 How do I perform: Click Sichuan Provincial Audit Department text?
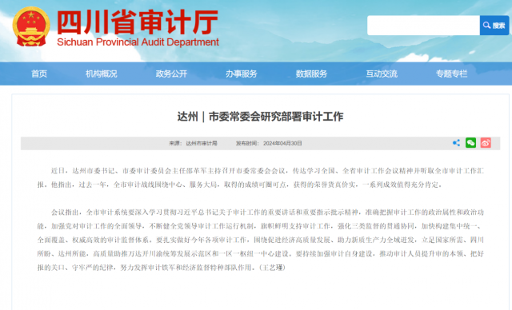tap(138, 42)
